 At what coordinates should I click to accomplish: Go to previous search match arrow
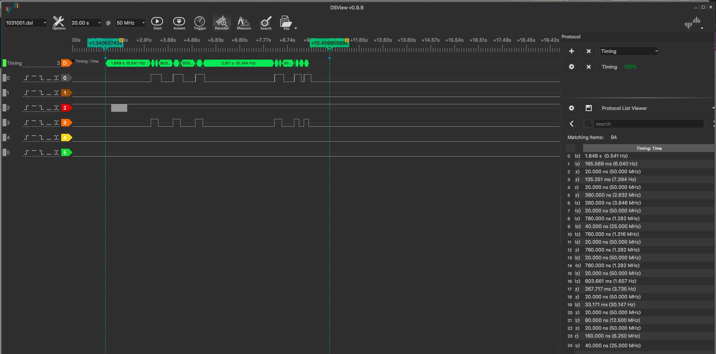coord(572,124)
